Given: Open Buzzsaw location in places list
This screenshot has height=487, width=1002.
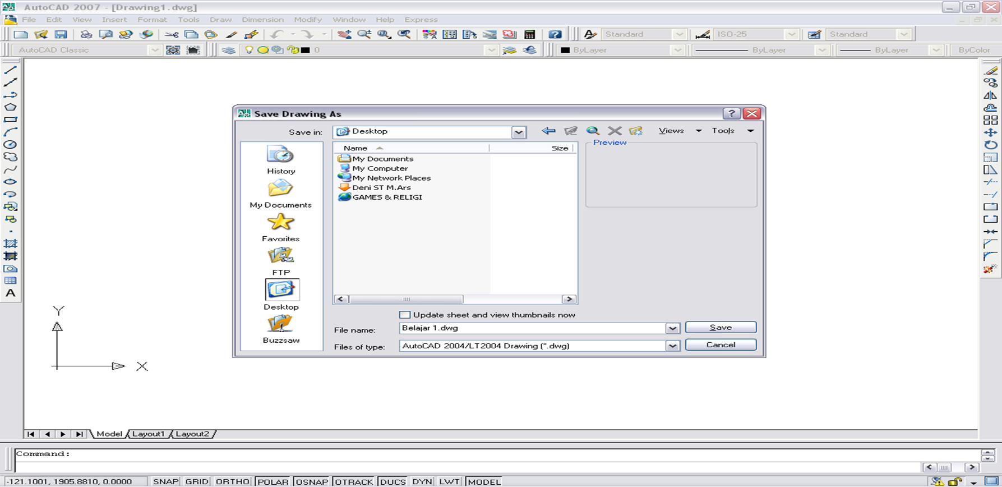Looking at the screenshot, I should [281, 329].
